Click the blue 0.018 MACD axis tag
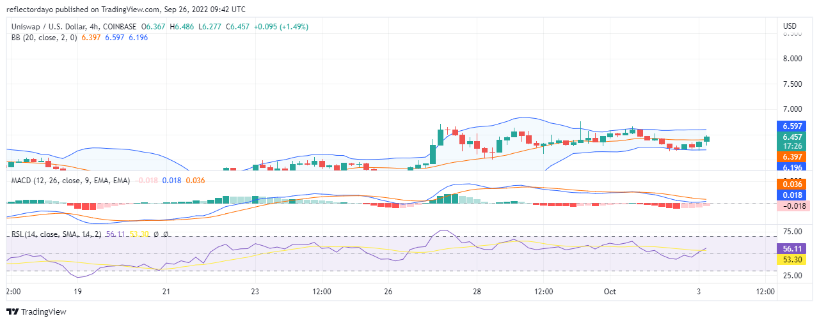 tap(793, 195)
